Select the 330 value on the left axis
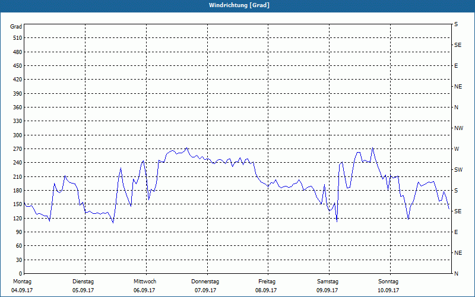Viewport: 475px width, 297px height. click(18, 121)
